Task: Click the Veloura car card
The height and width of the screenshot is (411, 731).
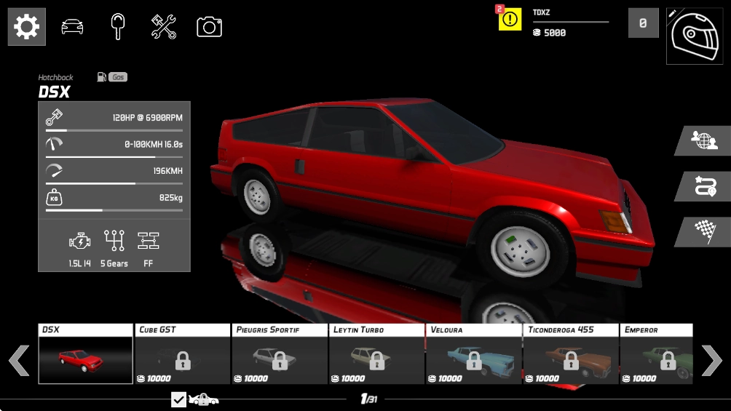Action: pos(473,354)
